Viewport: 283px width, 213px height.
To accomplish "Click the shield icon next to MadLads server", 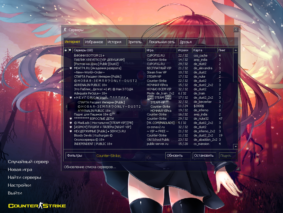I will coord(71,123).
